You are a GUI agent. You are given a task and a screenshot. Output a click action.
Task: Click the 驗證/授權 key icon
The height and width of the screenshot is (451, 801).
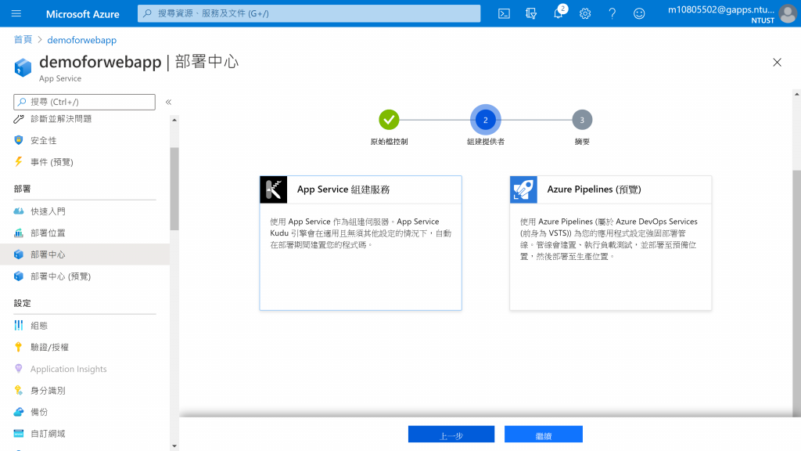pyautogui.click(x=19, y=347)
